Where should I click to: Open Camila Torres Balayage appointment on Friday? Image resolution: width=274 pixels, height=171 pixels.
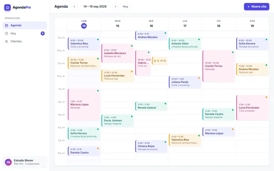point(219,66)
